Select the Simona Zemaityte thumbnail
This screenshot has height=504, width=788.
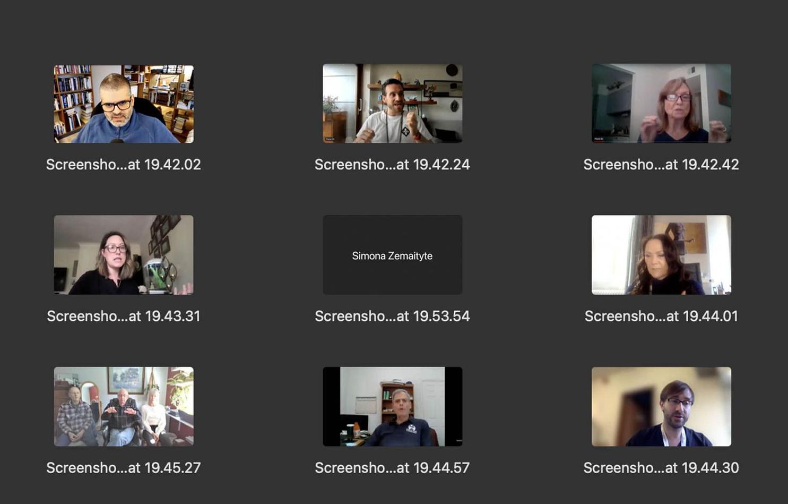392,254
